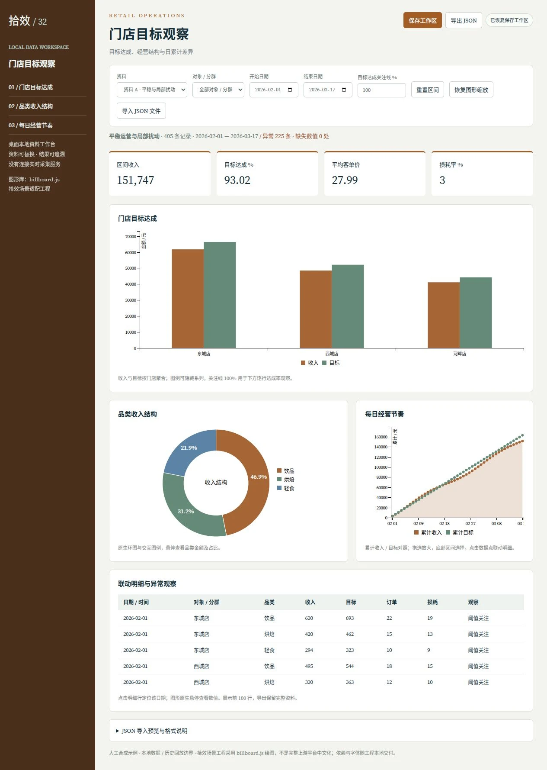Image resolution: width=547 pixels, height=770 pixels.
Task: Go to 03 / 每日经营节奏 section
Action: (x=31, y=126)
